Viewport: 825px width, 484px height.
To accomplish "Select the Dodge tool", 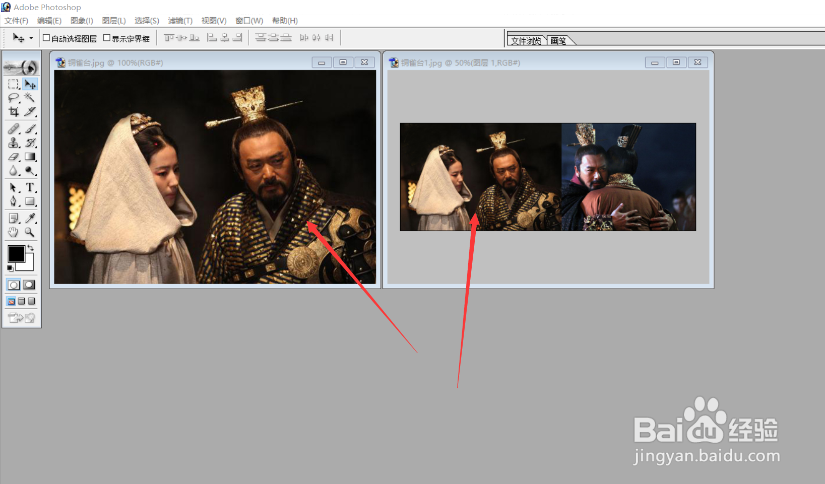I will coord(30,171).
